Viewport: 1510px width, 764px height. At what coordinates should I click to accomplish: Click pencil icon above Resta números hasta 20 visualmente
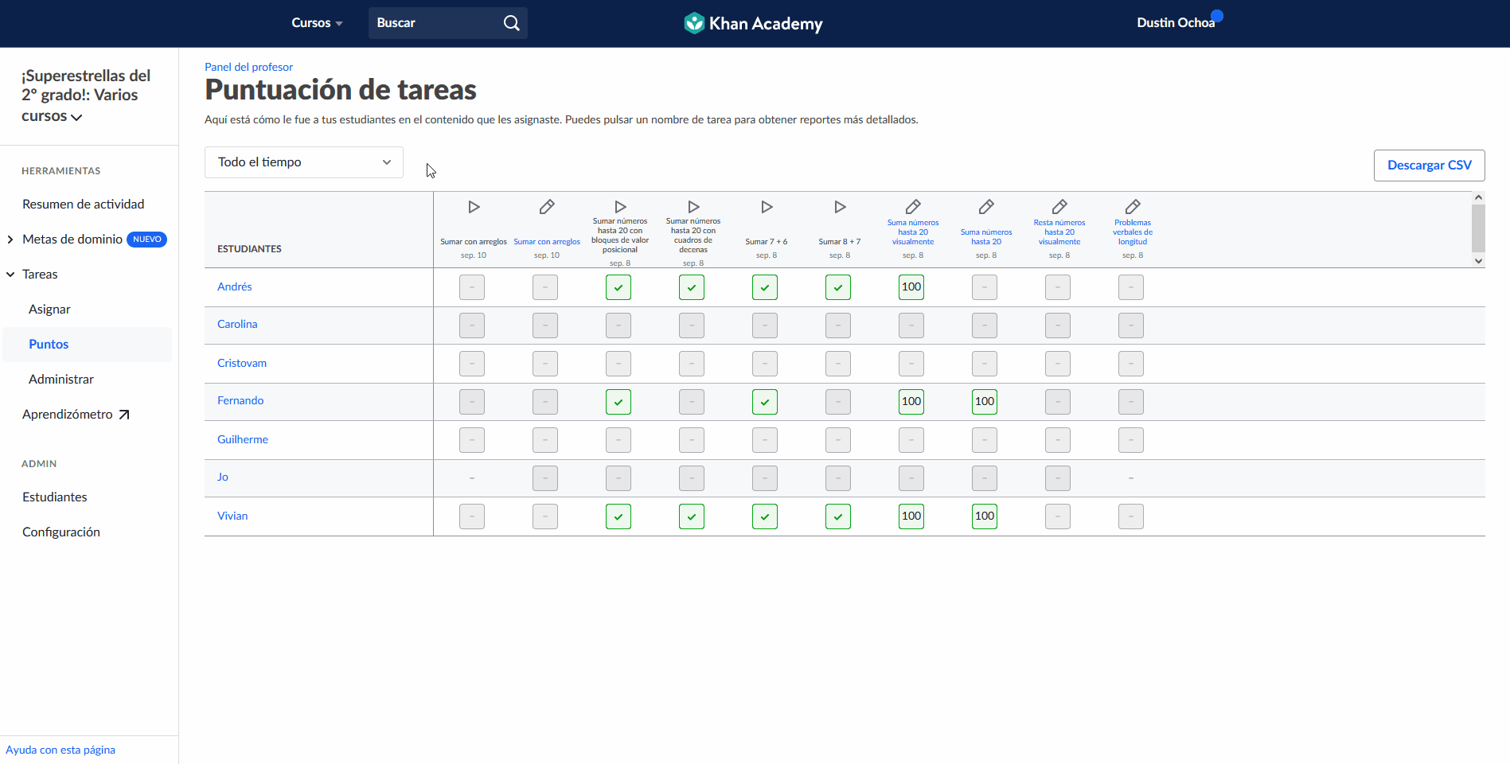pyautogui.click(x=1059, y=207)
